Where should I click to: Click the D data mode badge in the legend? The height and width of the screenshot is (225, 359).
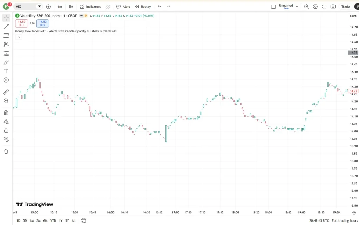point(86,16)
